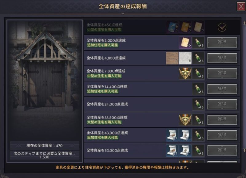
Task: Click 獲得 button for 7,800-point reward
Action: point(222,73)
